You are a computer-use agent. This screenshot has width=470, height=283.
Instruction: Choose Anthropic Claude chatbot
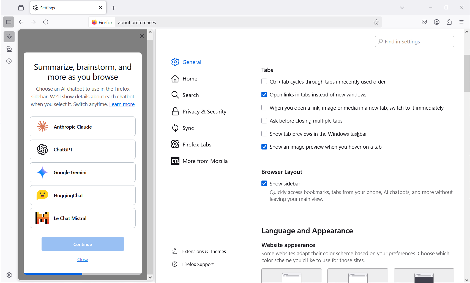pos(83,126)
